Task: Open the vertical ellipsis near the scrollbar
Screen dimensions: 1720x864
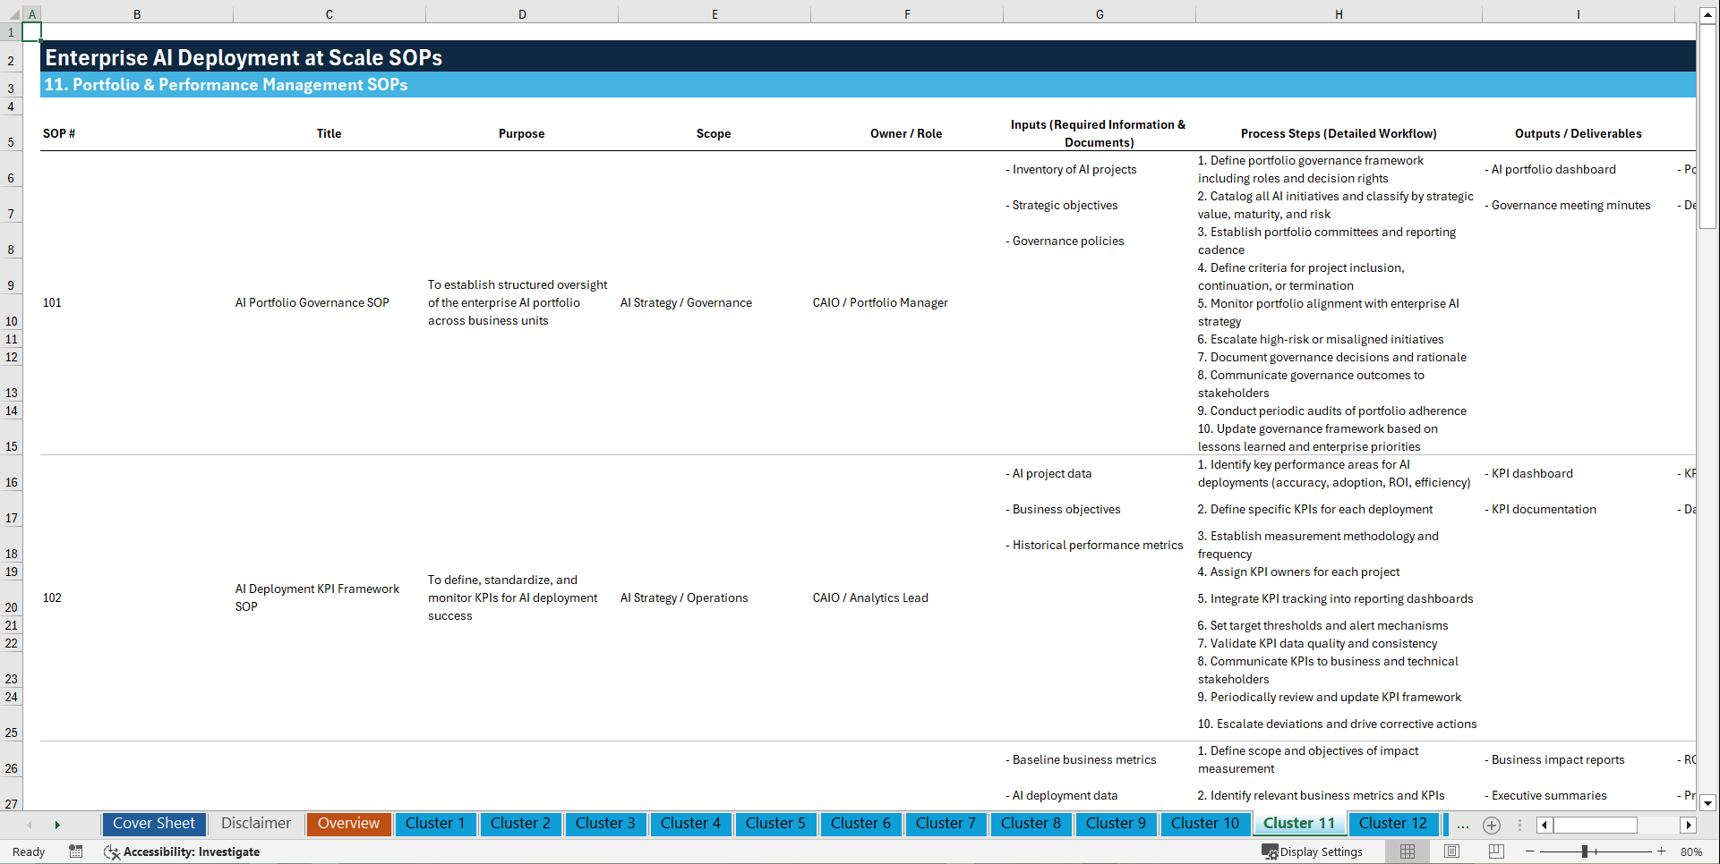Action: (1518, 825)
